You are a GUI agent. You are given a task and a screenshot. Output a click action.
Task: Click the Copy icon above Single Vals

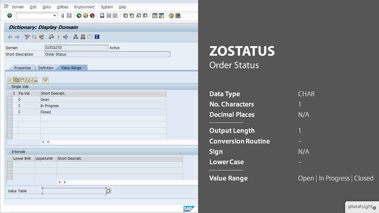16,80
